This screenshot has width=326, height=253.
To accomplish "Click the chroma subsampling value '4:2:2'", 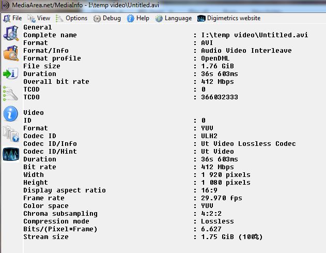I will (x=211, y=214).
